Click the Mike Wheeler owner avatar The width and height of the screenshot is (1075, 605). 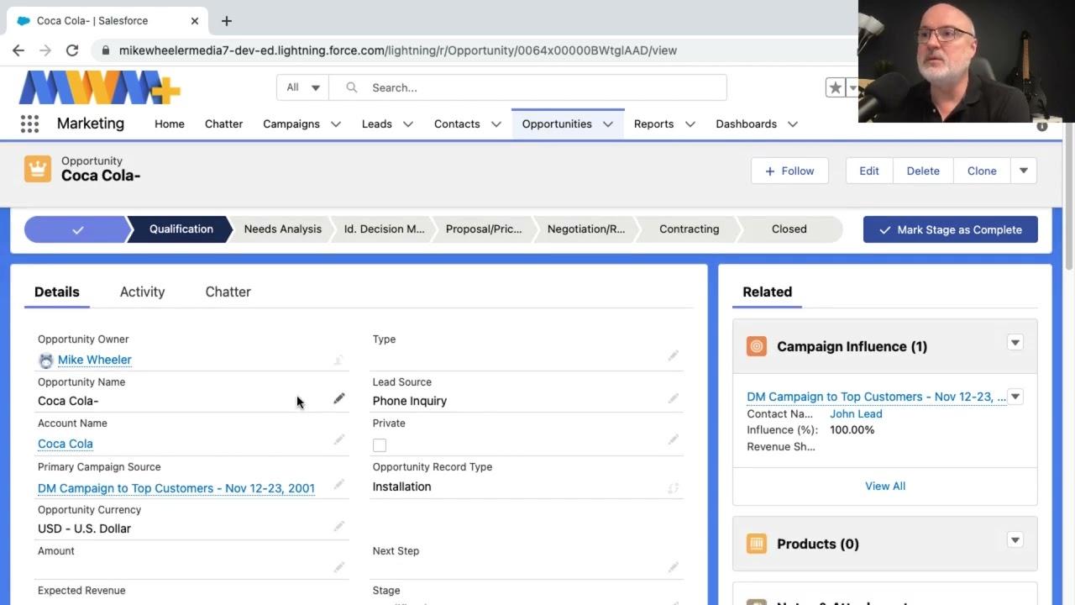46,360
